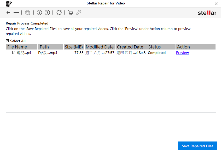This screenshot has width=221, height=154.
Task: Open the language globe dropdown
Action: pos(28,13)
